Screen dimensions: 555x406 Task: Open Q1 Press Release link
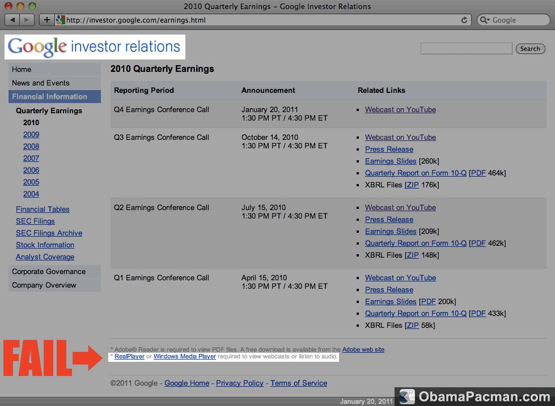tap(389, 290)
